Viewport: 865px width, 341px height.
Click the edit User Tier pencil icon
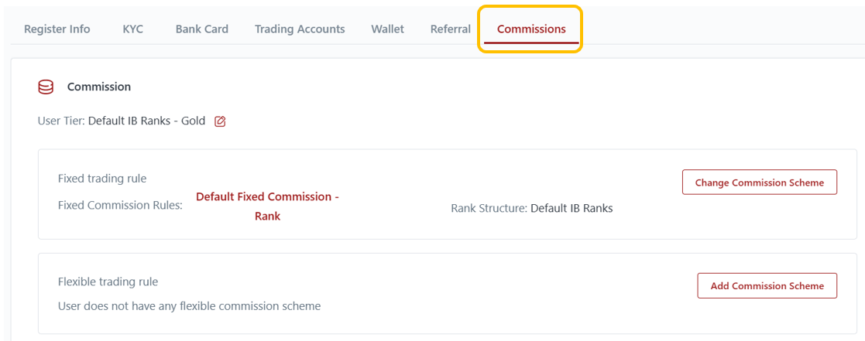(x=220, y=121)
